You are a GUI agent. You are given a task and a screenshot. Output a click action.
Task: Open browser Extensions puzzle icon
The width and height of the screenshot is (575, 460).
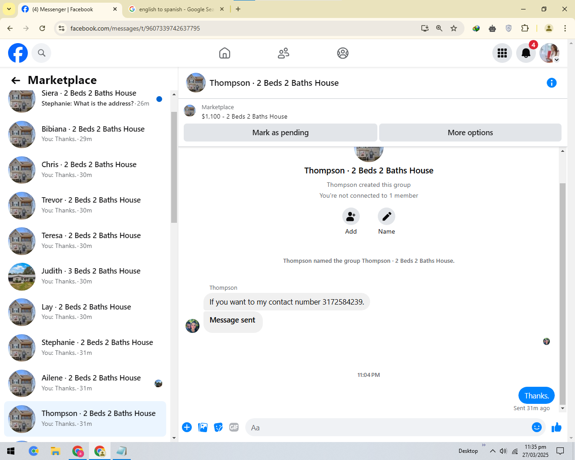click(525, 28)
